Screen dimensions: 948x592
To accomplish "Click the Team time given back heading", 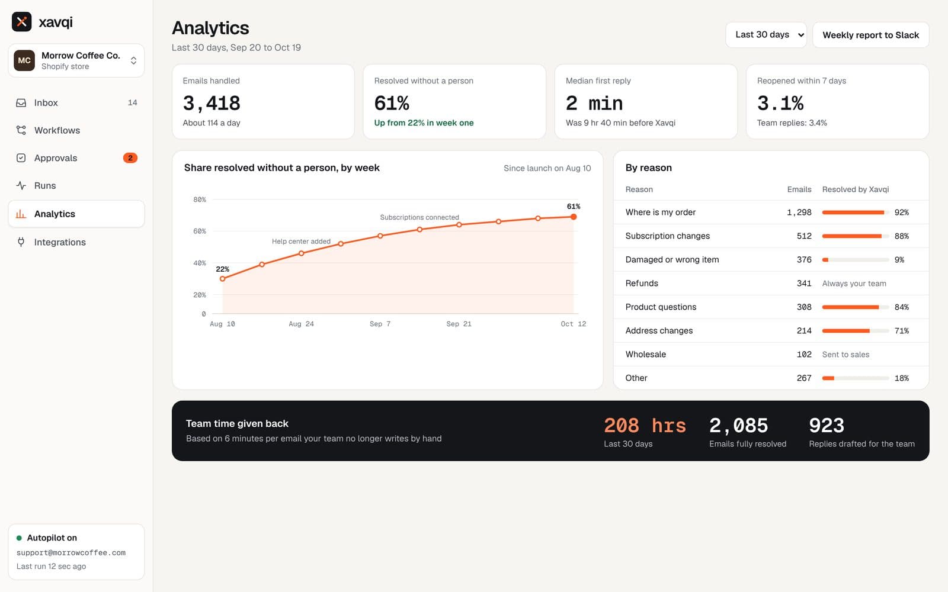I will pos(237,424).
